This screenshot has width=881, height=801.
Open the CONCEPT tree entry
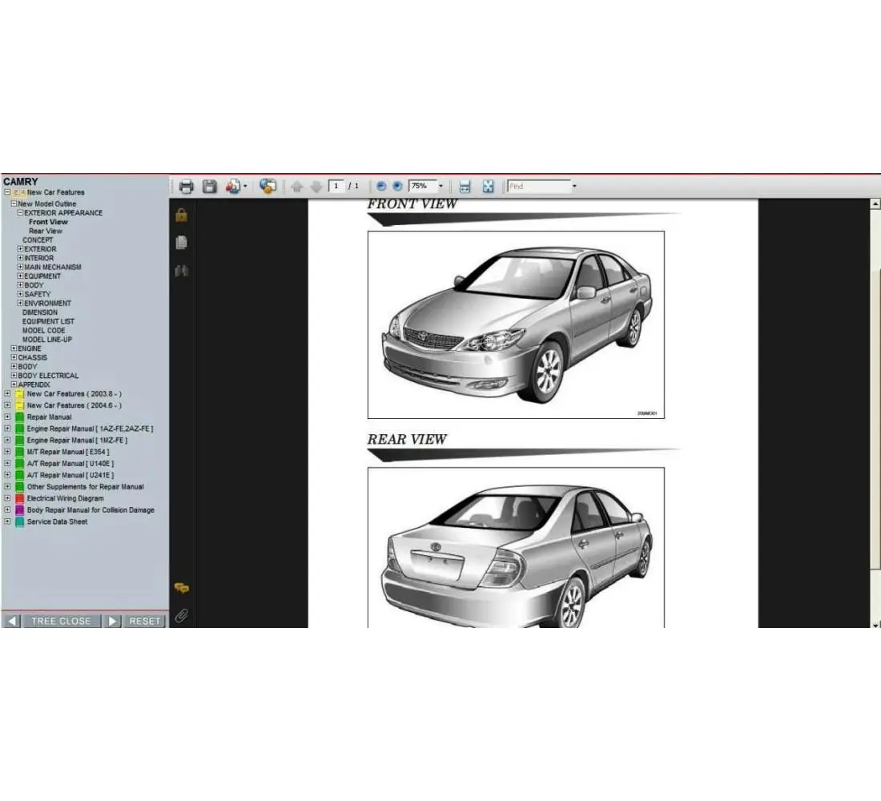[38, 240]
